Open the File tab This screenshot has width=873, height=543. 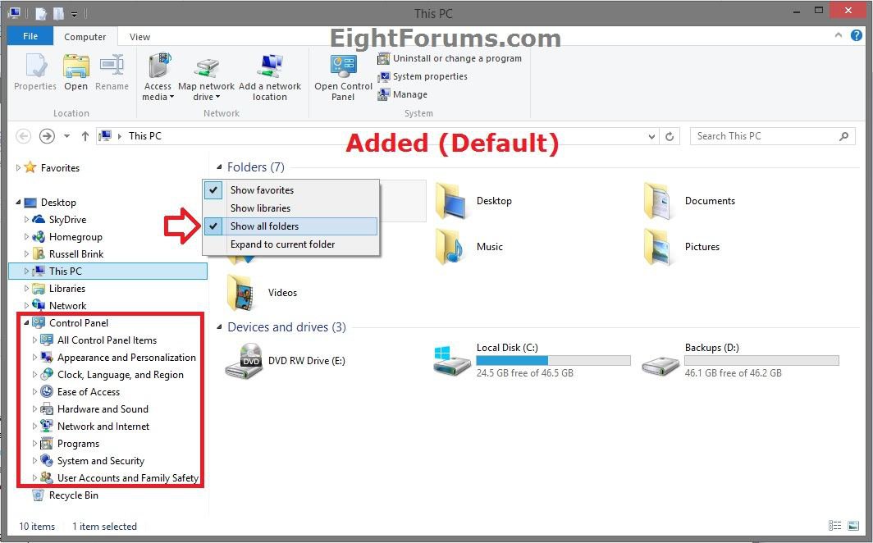point(30,36)
